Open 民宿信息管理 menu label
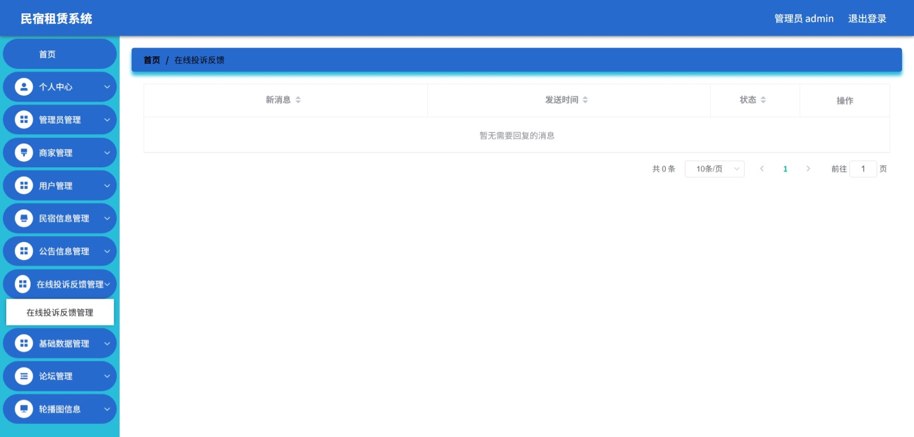 tap(64, 219)
